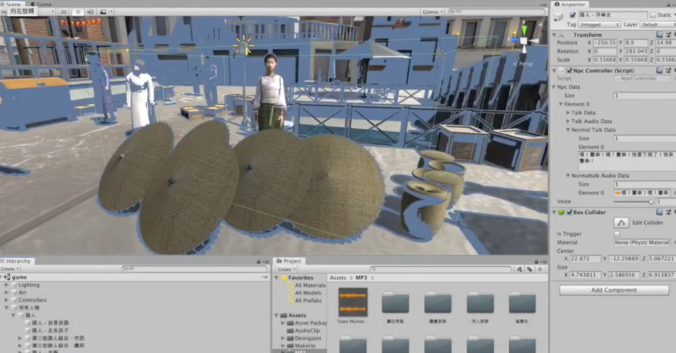This screenshot has width=676, height=353.
Task: Open the Layer dropdown Default
Action: 658,24
